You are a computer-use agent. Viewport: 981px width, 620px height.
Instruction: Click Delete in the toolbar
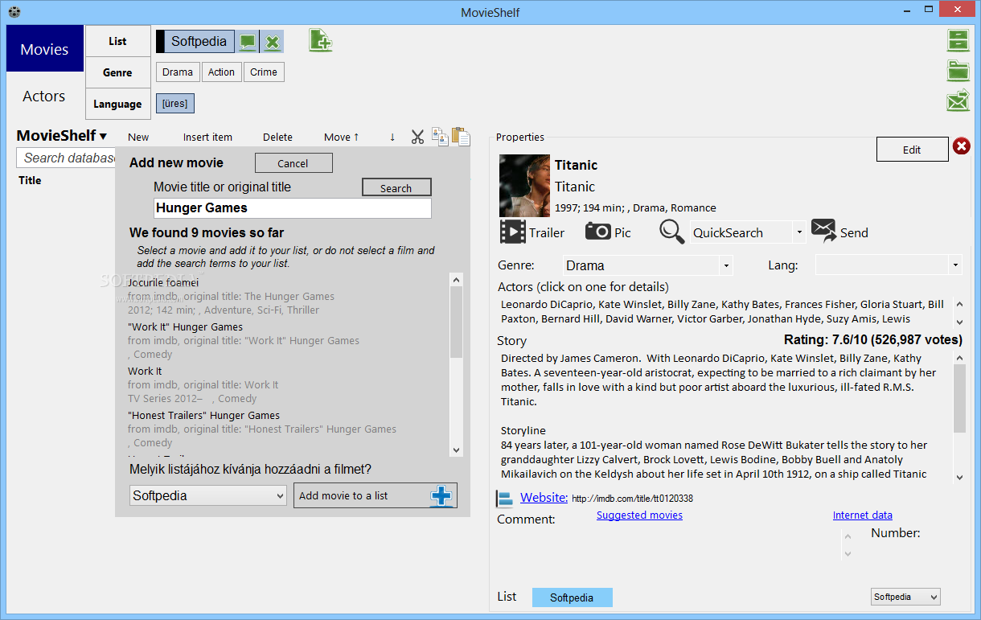coord(277,137)
